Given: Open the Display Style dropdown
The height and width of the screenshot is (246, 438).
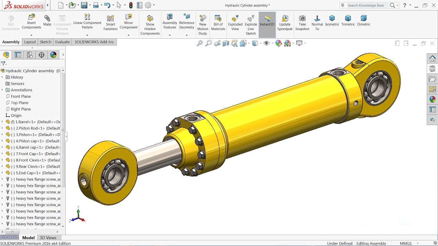Looking at the screenshot, I should pyautogui.click(x=255, y=43).
